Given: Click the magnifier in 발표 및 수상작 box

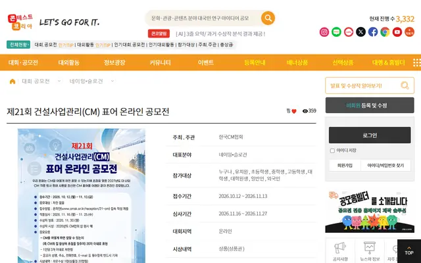Looking at the screenshot, I should pyautogui.click(x=405, y=85).
